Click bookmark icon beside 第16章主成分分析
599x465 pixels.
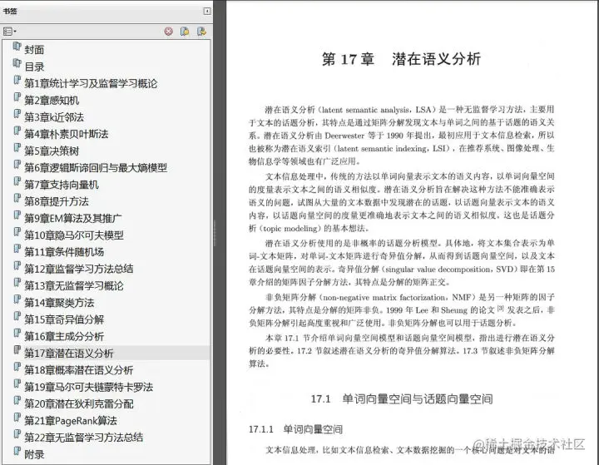coord(17,333)
